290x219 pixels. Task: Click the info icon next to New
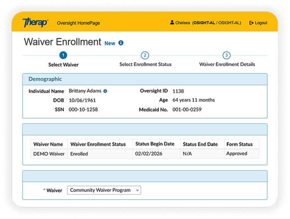pyautogui.click(x=121, y=43)
